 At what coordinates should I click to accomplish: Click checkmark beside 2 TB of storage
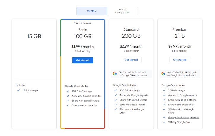(164, 91)
